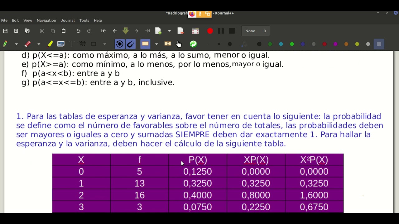Pick the dark green color swatch

(270, 44)
